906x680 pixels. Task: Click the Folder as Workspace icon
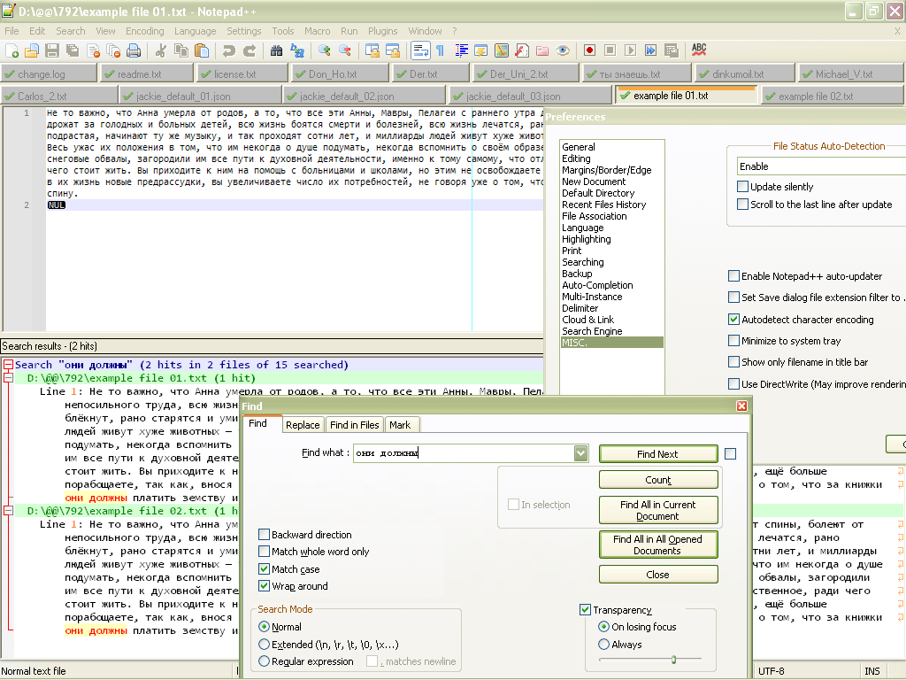(x=542, y=50)
